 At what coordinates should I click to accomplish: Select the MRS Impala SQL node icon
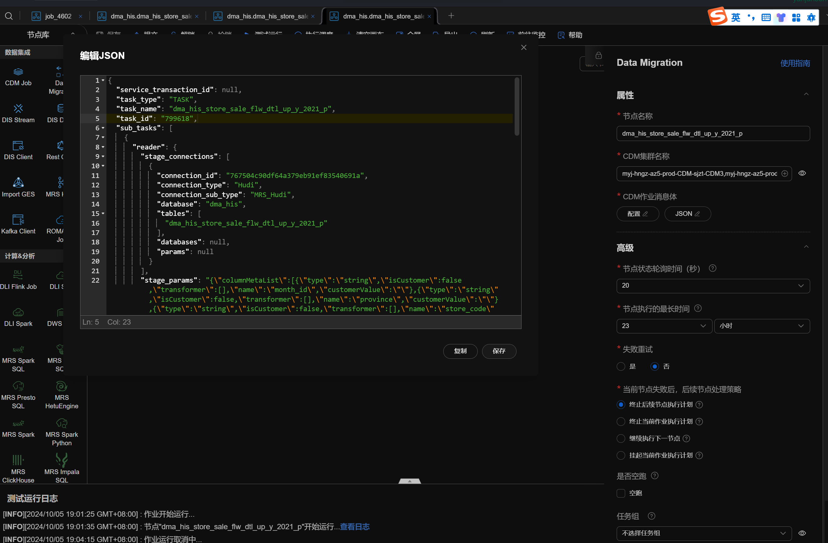[62, 460]
